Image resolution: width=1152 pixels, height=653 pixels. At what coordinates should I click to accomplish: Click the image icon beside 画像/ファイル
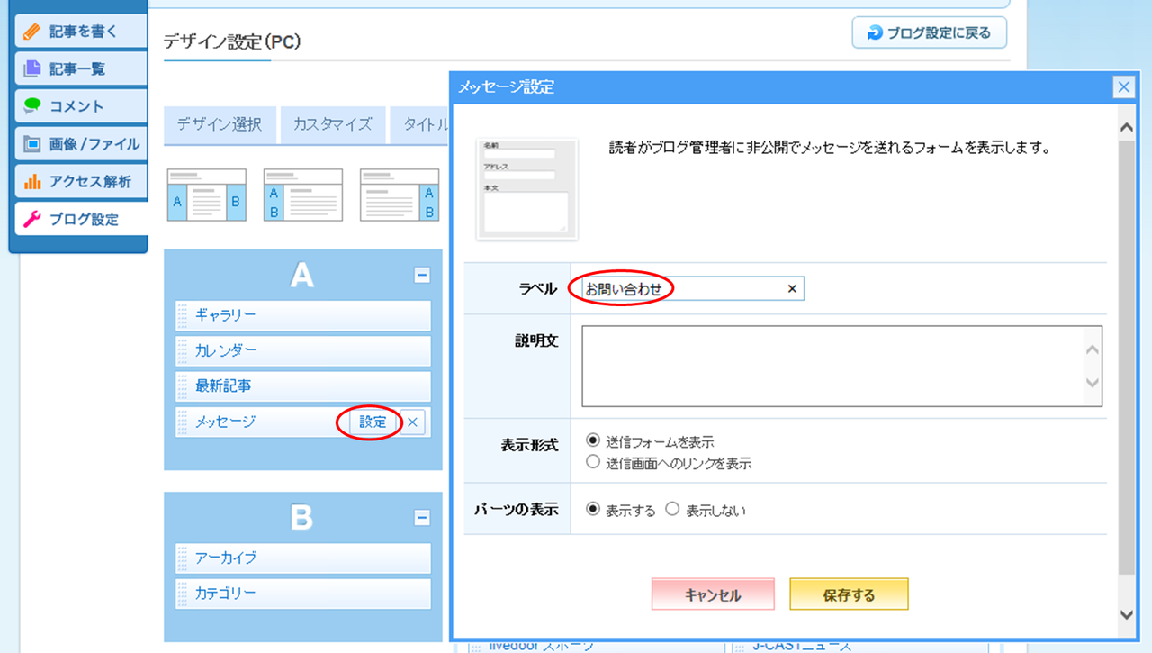coord(32,143)
